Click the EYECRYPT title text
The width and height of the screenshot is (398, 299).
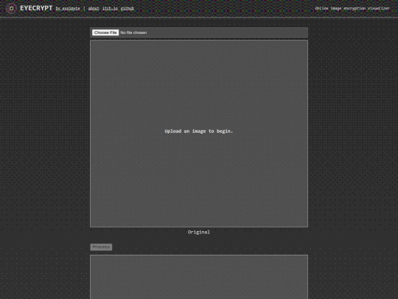pos(36,8)
